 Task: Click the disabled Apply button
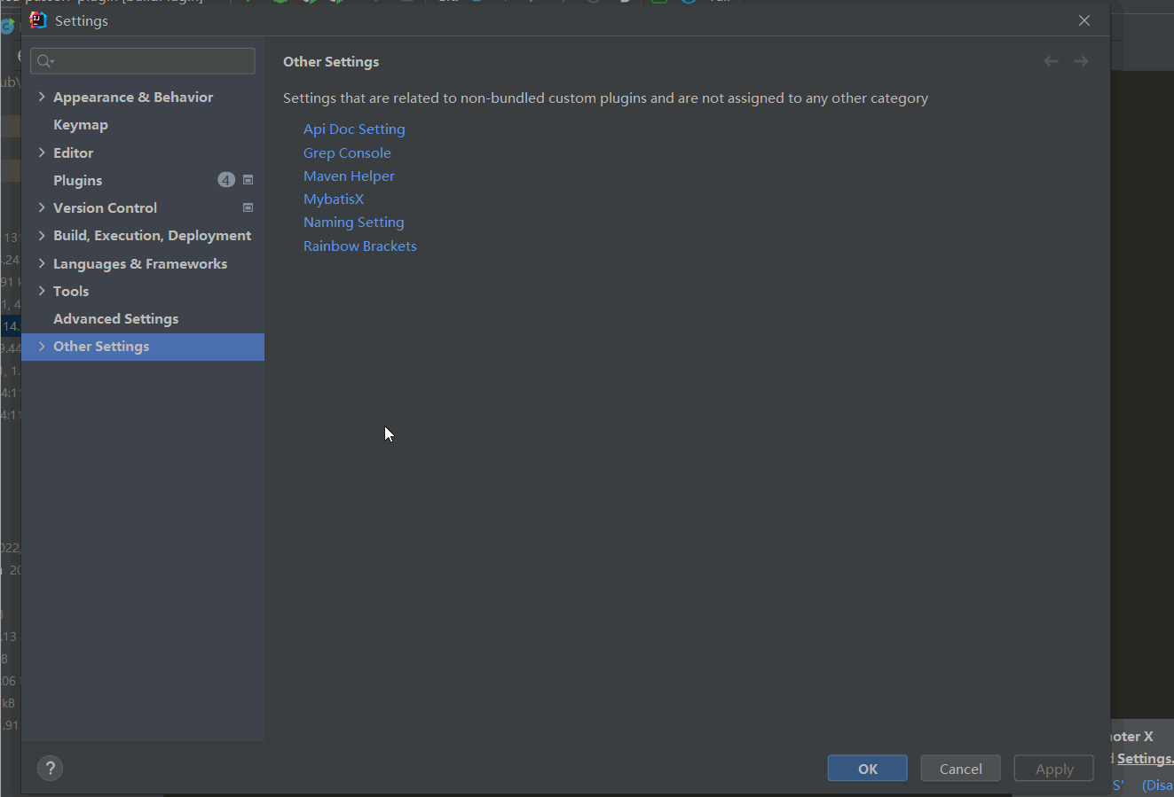pyautogui.click(x=1054, y=769)
